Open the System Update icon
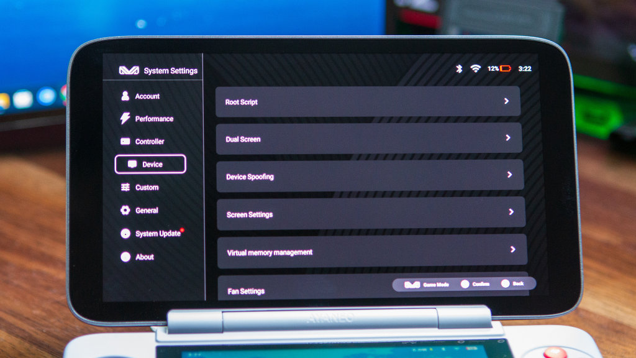 pyautogui.click(x=126, y=234)
